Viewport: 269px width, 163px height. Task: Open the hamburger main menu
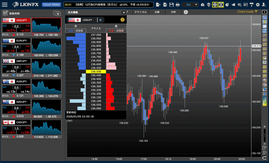point(5,5)
